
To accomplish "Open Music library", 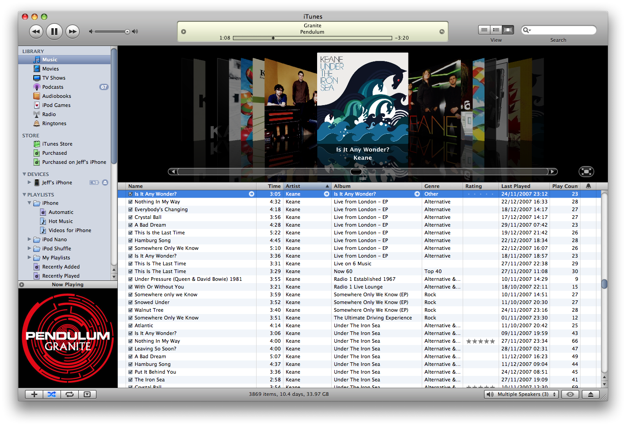I will pos(65,60).
